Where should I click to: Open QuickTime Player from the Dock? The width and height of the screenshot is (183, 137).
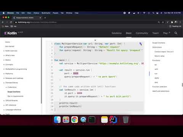pos(83,119)
